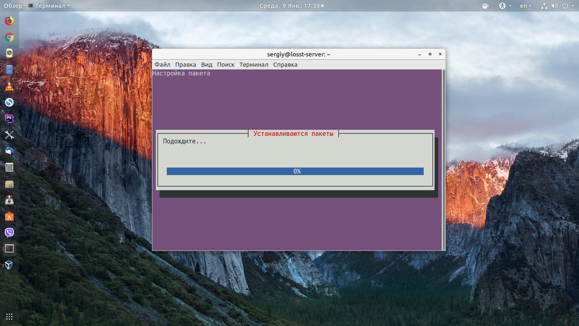The height and width of the screenshot is (326, 579).
Task: Click the 0% installation progress bar
Action: tap(295, 171)
